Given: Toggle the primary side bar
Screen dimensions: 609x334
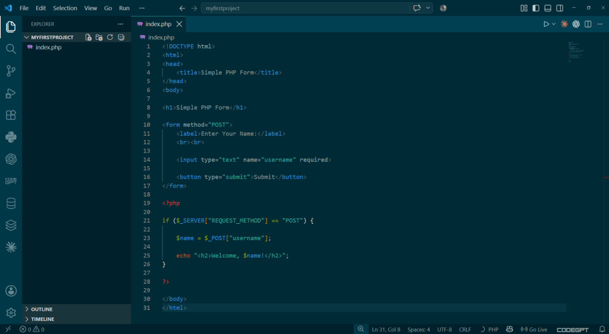Looking at the screenshot, I should point(536,8).
